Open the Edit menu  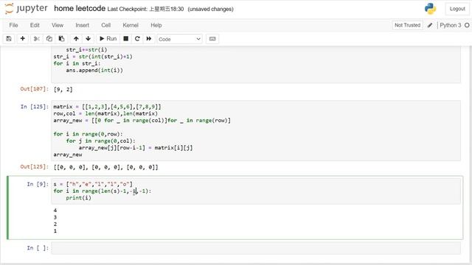pyautogui.click(x=35, y=25)
